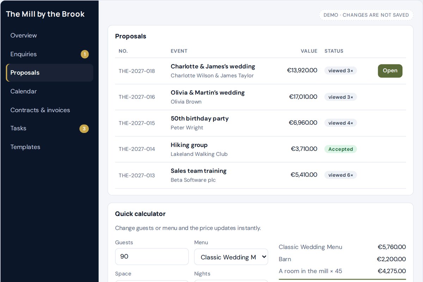423x282 pixels.
Task: Click the €17,010.00 proposal value
Action: point(303,97)
